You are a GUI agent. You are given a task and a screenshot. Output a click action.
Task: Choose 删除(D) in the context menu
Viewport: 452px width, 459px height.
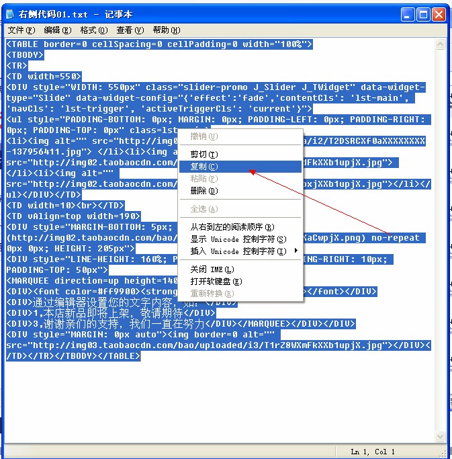tap(240, 191)
